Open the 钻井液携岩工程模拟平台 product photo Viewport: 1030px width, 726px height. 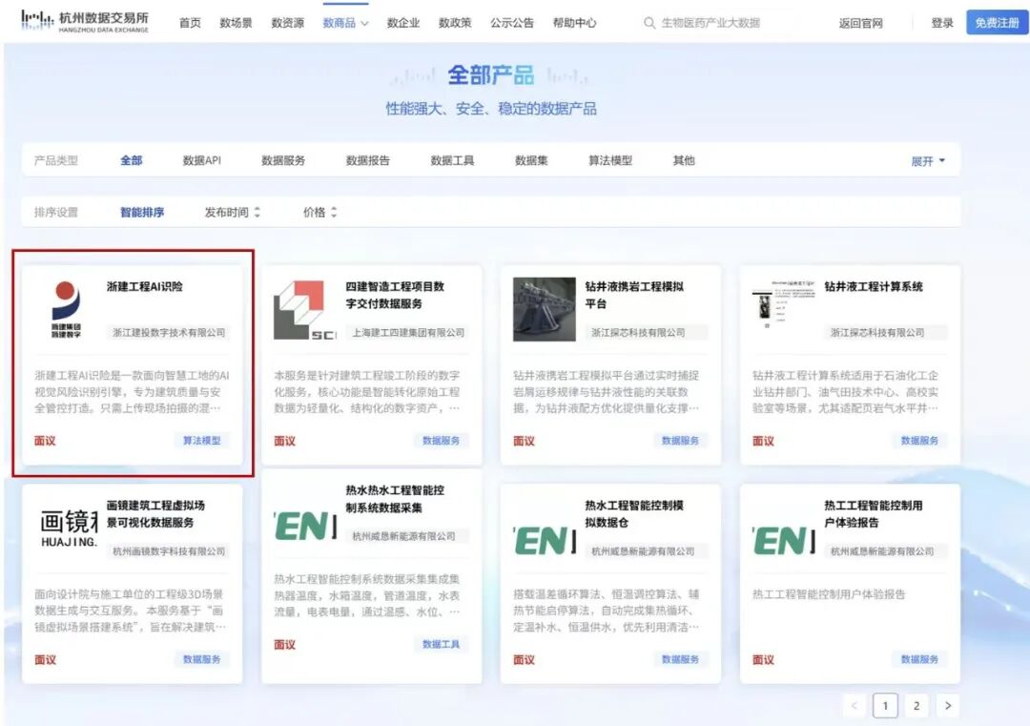[544, 309]
